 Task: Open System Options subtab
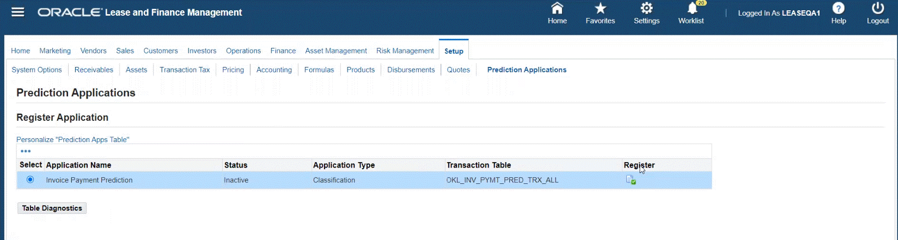coord(36,70)
